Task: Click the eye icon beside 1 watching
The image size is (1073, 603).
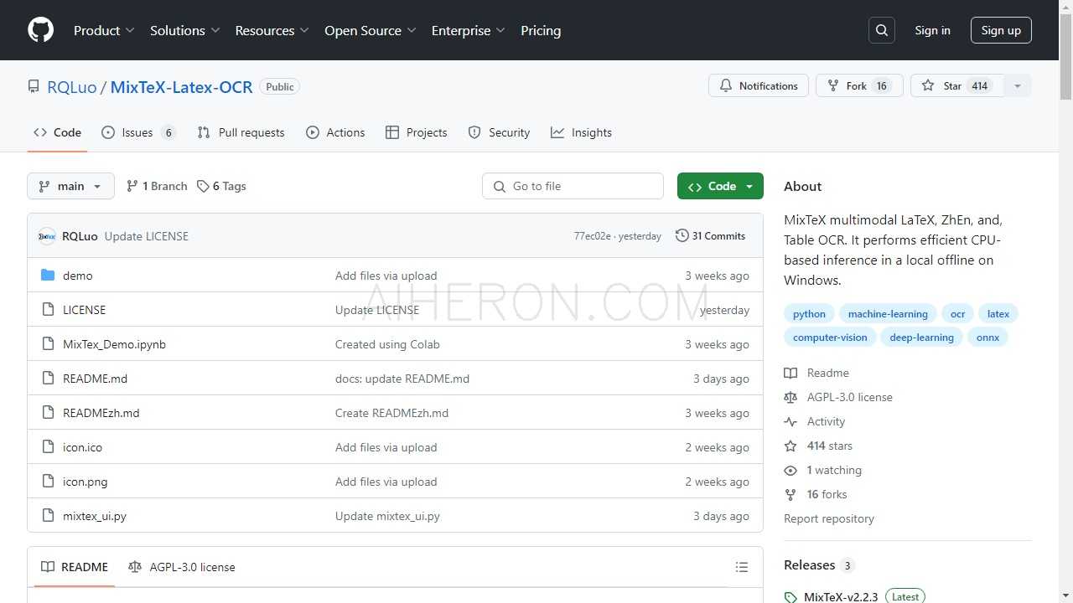Action: tap(790, 470)
